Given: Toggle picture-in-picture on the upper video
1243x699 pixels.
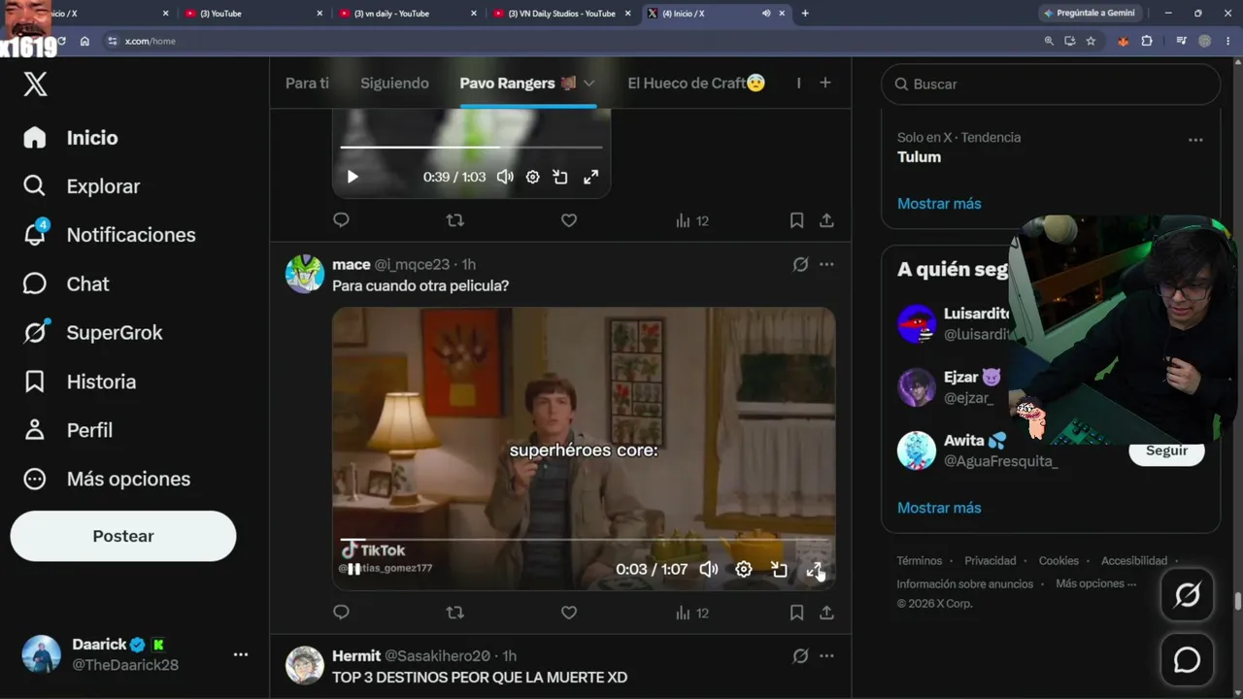Looking at the screenshot, I should tap(560, 177).
